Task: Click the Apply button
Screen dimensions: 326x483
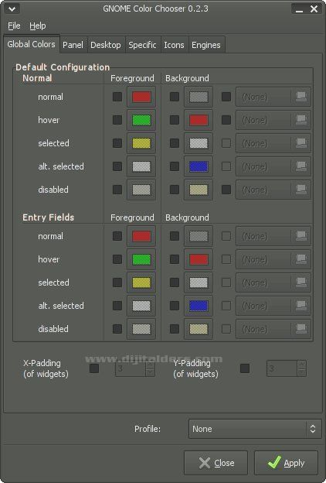Action: pyautogui.click(x=286, y=463)
